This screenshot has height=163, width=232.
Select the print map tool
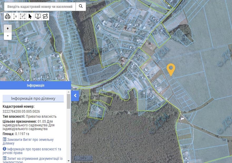click(8, 16)
